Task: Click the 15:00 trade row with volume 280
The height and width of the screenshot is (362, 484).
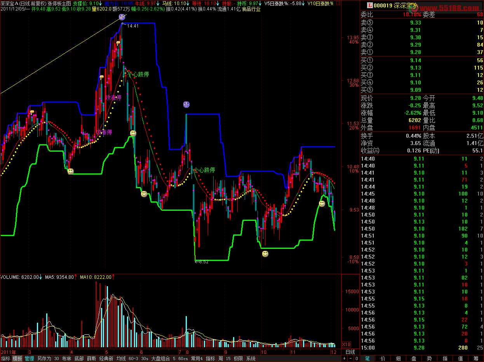Action: [422, 348]
